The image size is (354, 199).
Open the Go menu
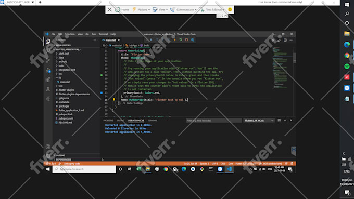click(x=87, y=34)
